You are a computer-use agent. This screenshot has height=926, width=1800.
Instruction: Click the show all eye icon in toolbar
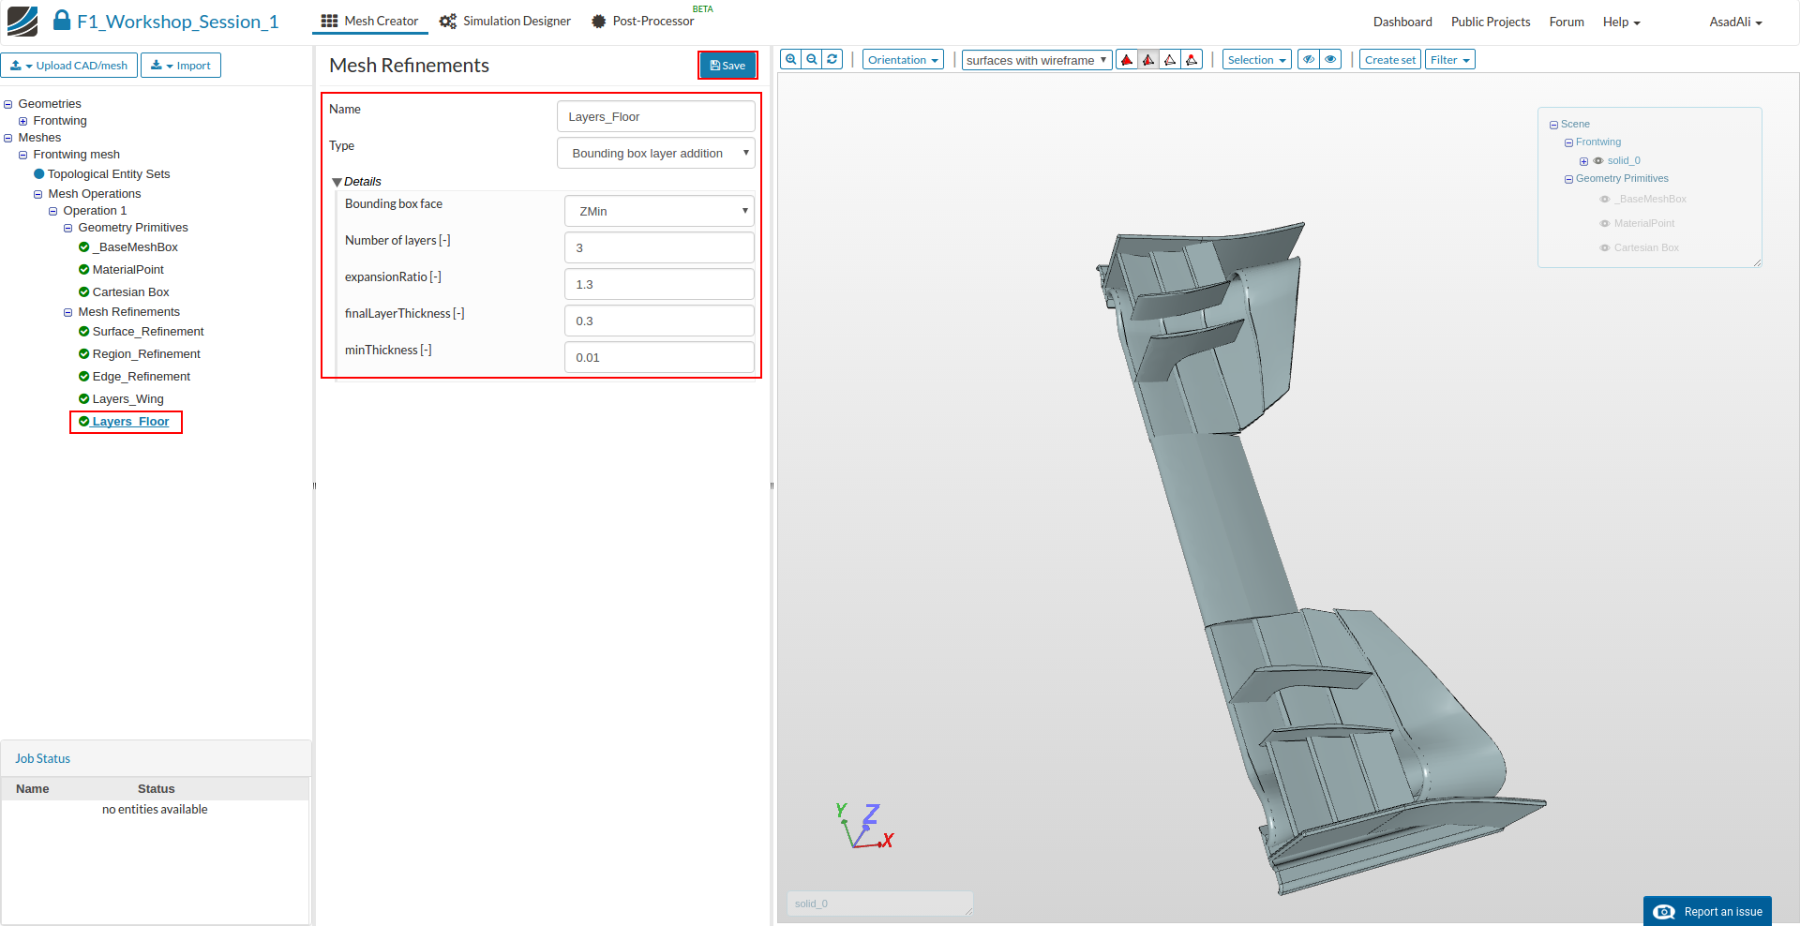point(1330,60)
